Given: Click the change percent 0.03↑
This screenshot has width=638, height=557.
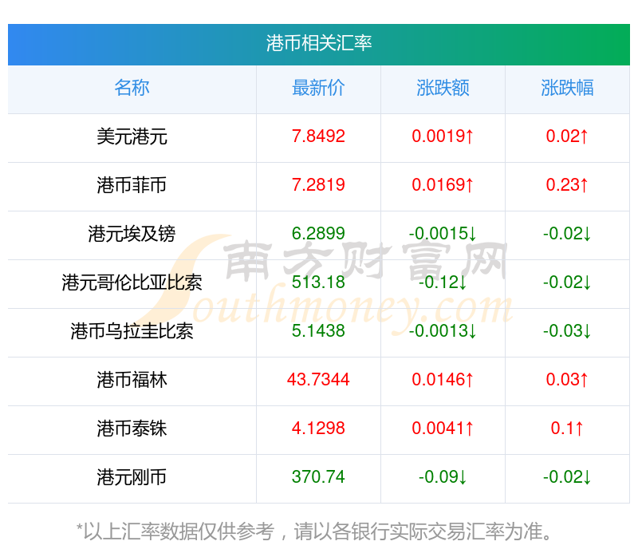Looking at the screenshot, I should pyautogui.click(x=567, y=380).
